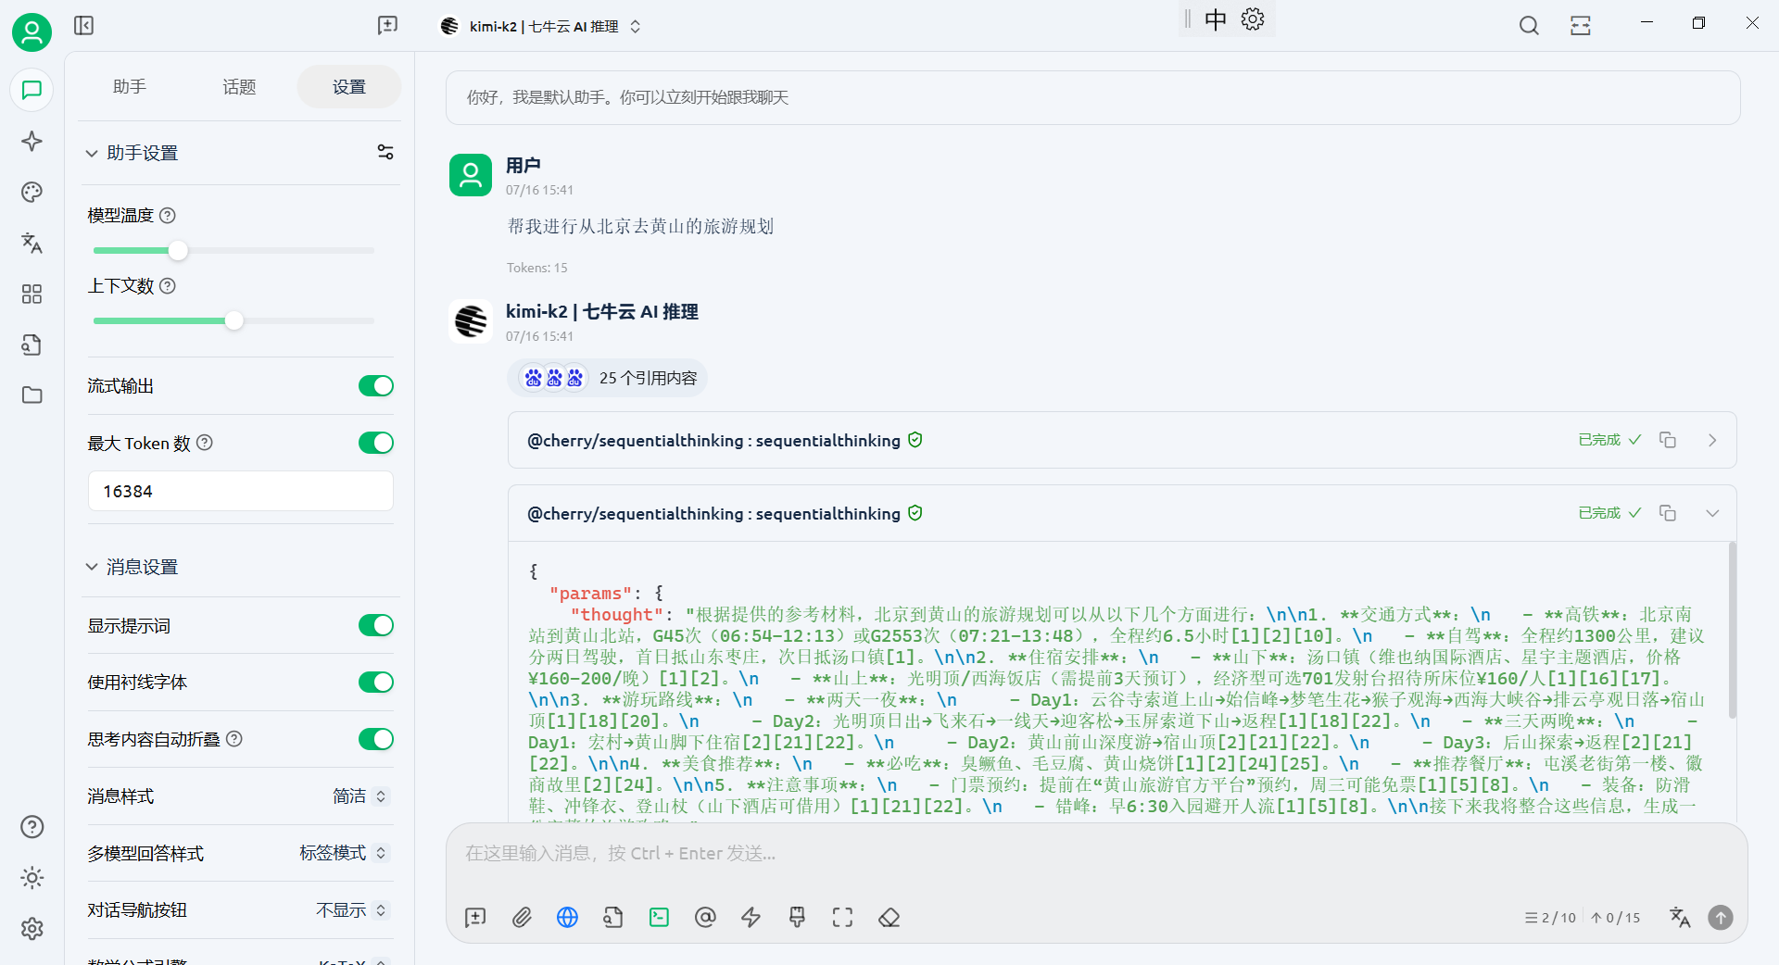Click the 最大 Token 数 help icon

(205, 443)
